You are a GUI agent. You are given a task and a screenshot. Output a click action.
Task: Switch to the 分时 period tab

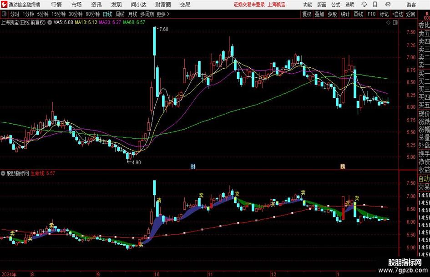click(x=15, y=14)
